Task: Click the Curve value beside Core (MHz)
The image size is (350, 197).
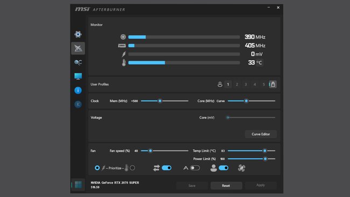Action: click(221, 101)
